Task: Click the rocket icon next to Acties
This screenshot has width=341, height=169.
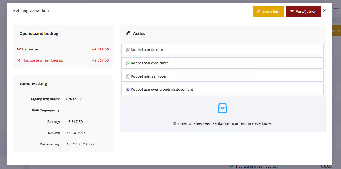Action: (x=128, y=33)
